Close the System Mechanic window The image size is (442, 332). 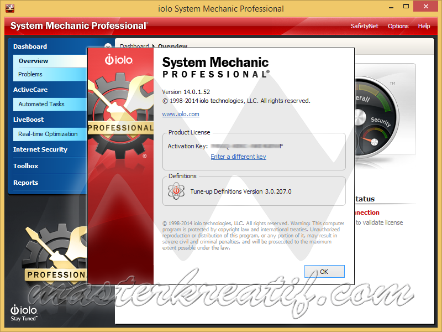(425, 7)
